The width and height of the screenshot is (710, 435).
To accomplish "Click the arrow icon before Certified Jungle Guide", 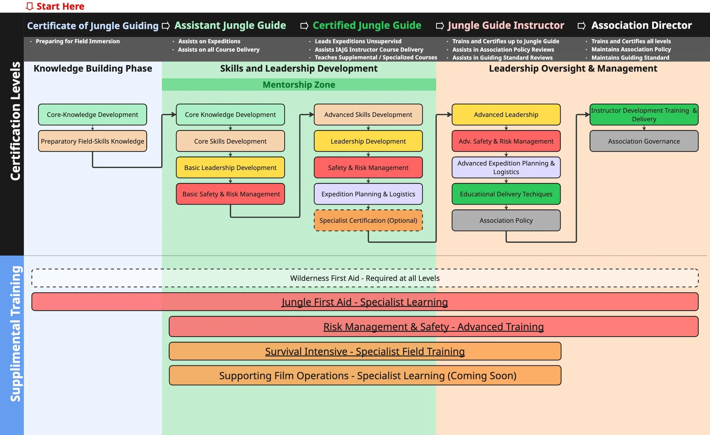I will point(304,26).
